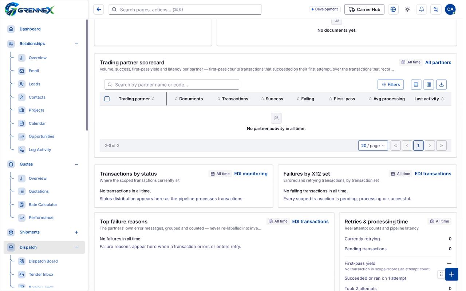Open the All time filter on Failures by X12 set
466x291 pixels.
tap(400, 174)
